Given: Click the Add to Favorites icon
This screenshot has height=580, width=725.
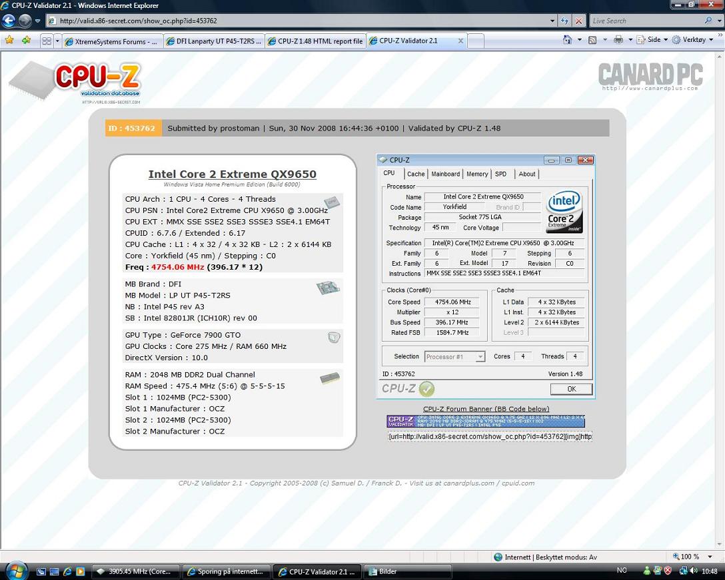Looking at the screenshot, I should (x=27, y=40).
